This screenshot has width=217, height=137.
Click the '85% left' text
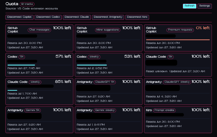click(x=63, y=82)
